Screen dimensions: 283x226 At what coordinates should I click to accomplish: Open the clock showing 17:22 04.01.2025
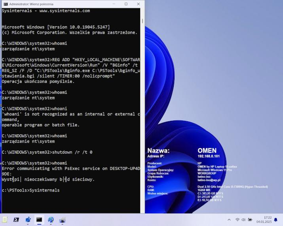(264, 220)
